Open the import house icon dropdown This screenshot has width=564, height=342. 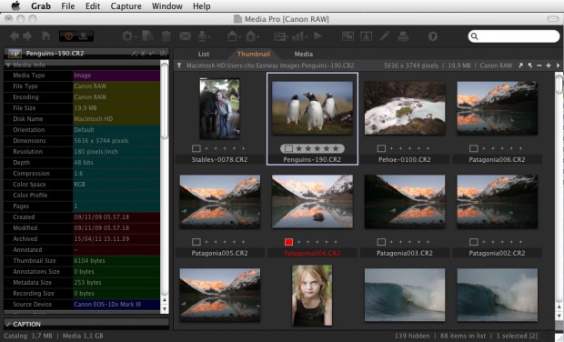(234, 36)
